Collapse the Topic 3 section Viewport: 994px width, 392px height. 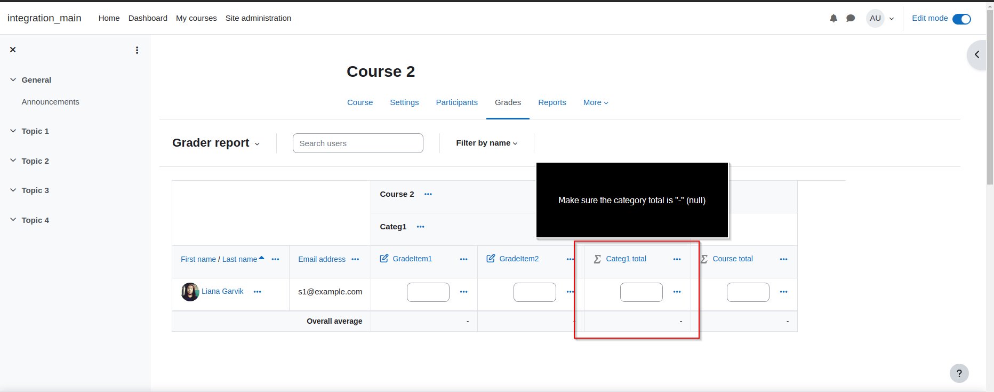(13, 190)
